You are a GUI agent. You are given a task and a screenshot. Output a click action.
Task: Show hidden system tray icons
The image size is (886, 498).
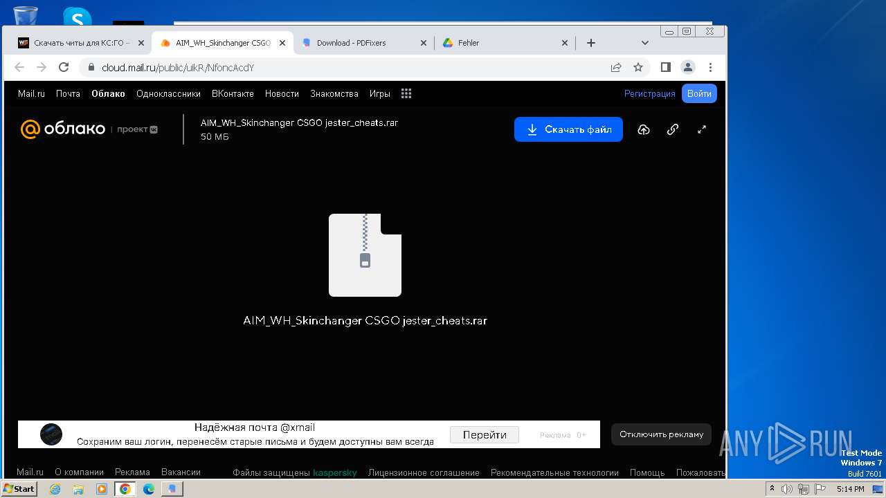pyautogui.click(x=772, y=489)
